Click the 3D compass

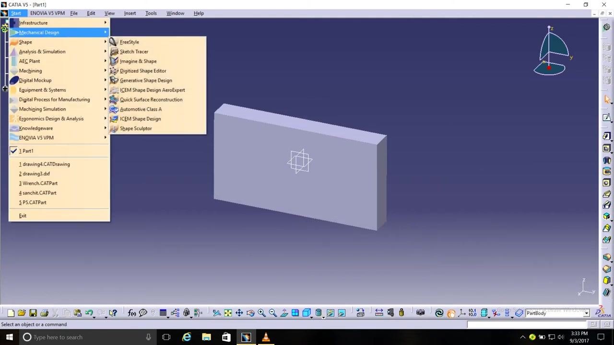pyautogui.click(x=552, y=51)
